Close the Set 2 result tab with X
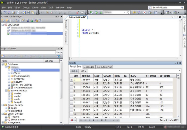Viewport: 187px width, 130px height. (180, 71)
